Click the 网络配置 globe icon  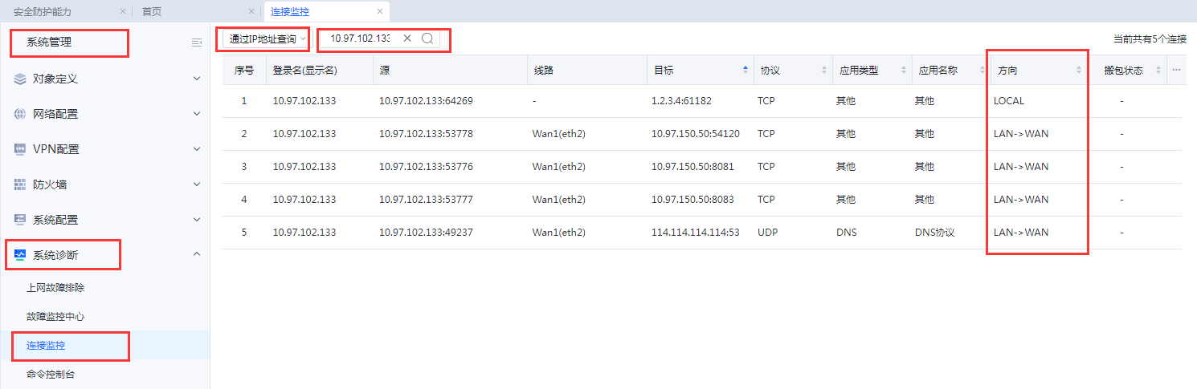tap(20, 114)
